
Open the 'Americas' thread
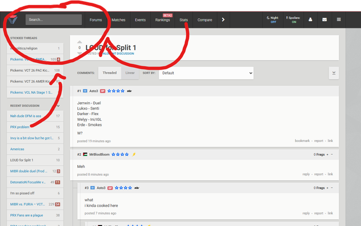click(35, 149)
